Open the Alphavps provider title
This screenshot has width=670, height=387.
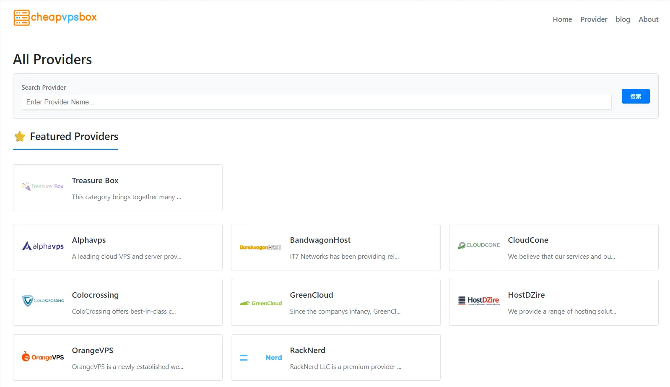89,240
